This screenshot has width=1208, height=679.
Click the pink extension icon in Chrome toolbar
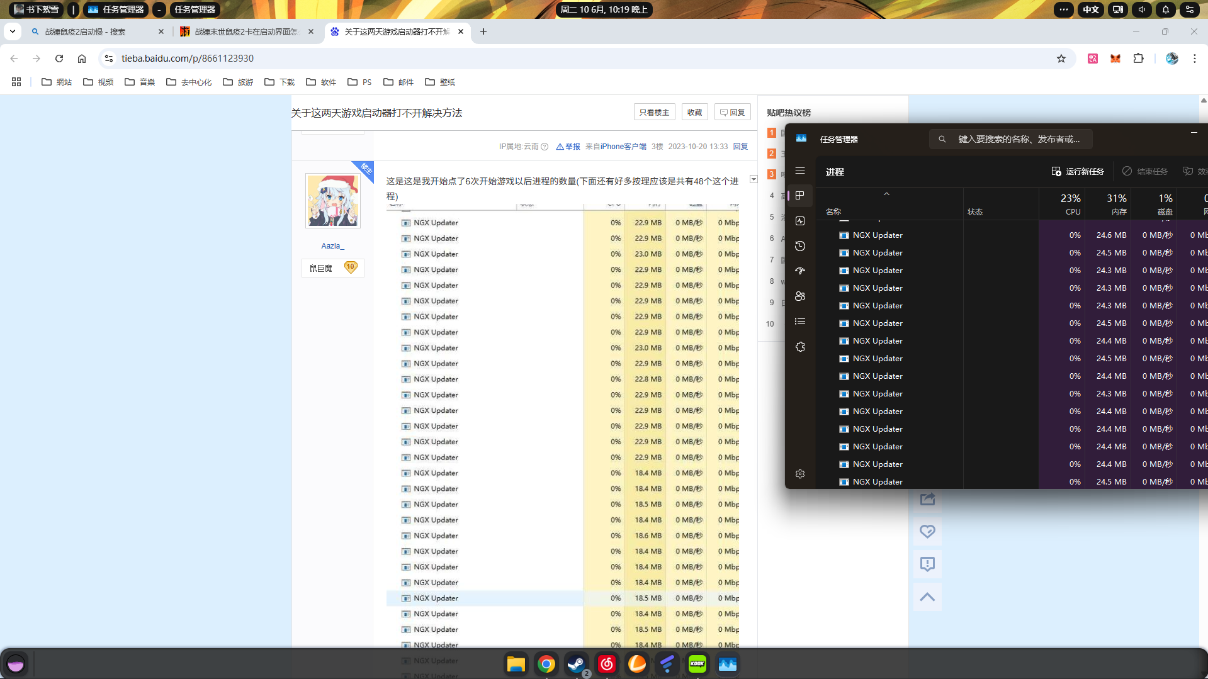click(1093, 59)
